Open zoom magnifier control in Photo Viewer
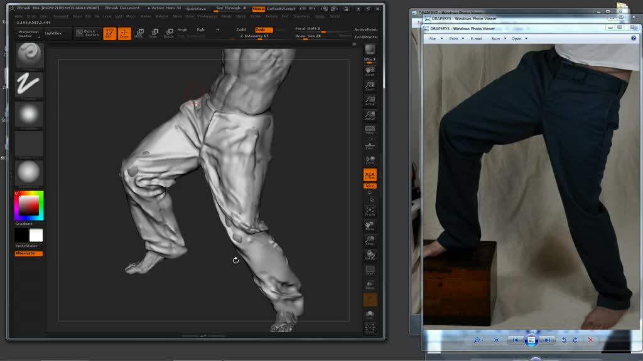 pos(478,340)
